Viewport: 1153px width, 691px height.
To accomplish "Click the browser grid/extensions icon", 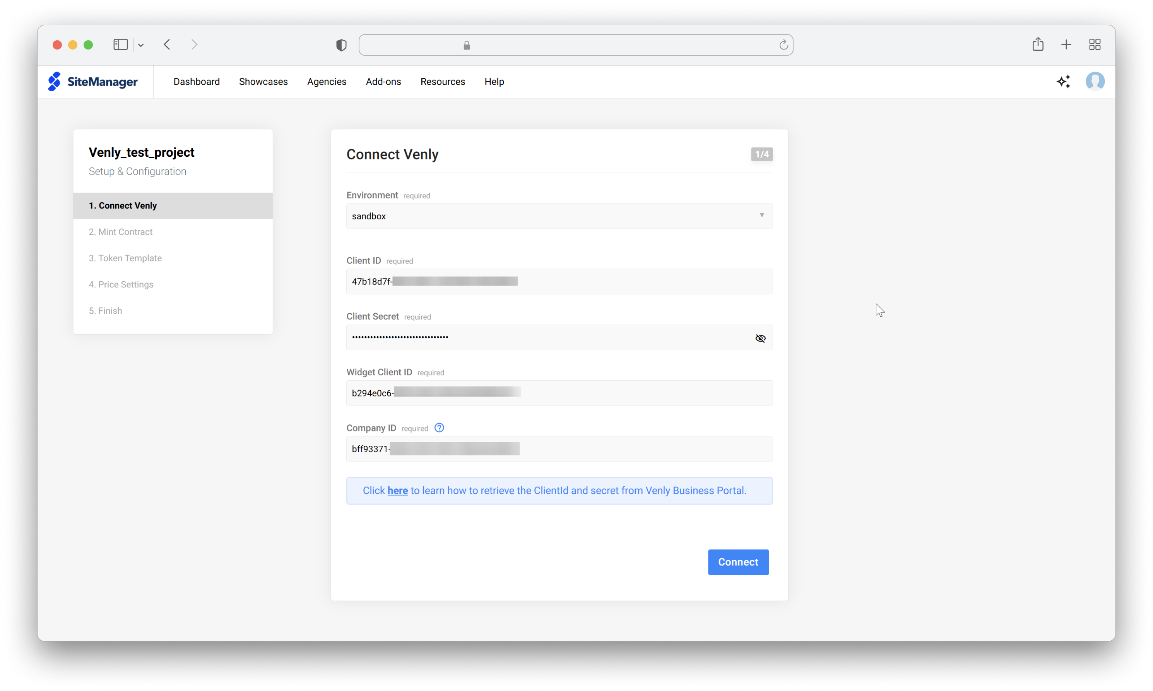I will (1095, 44).
